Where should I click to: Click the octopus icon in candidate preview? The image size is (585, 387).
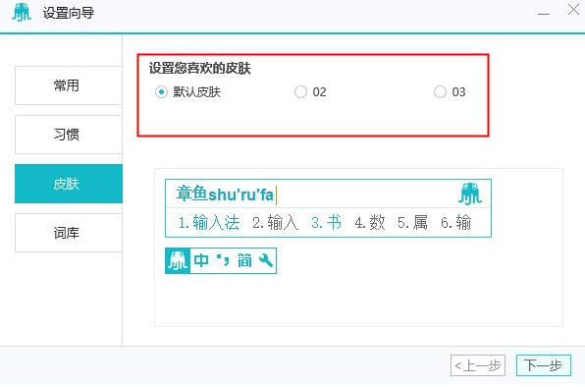coord(470,193)
